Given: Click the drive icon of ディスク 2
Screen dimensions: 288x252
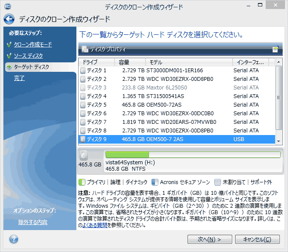Looking at the screenshot, I should click(83, 79).
